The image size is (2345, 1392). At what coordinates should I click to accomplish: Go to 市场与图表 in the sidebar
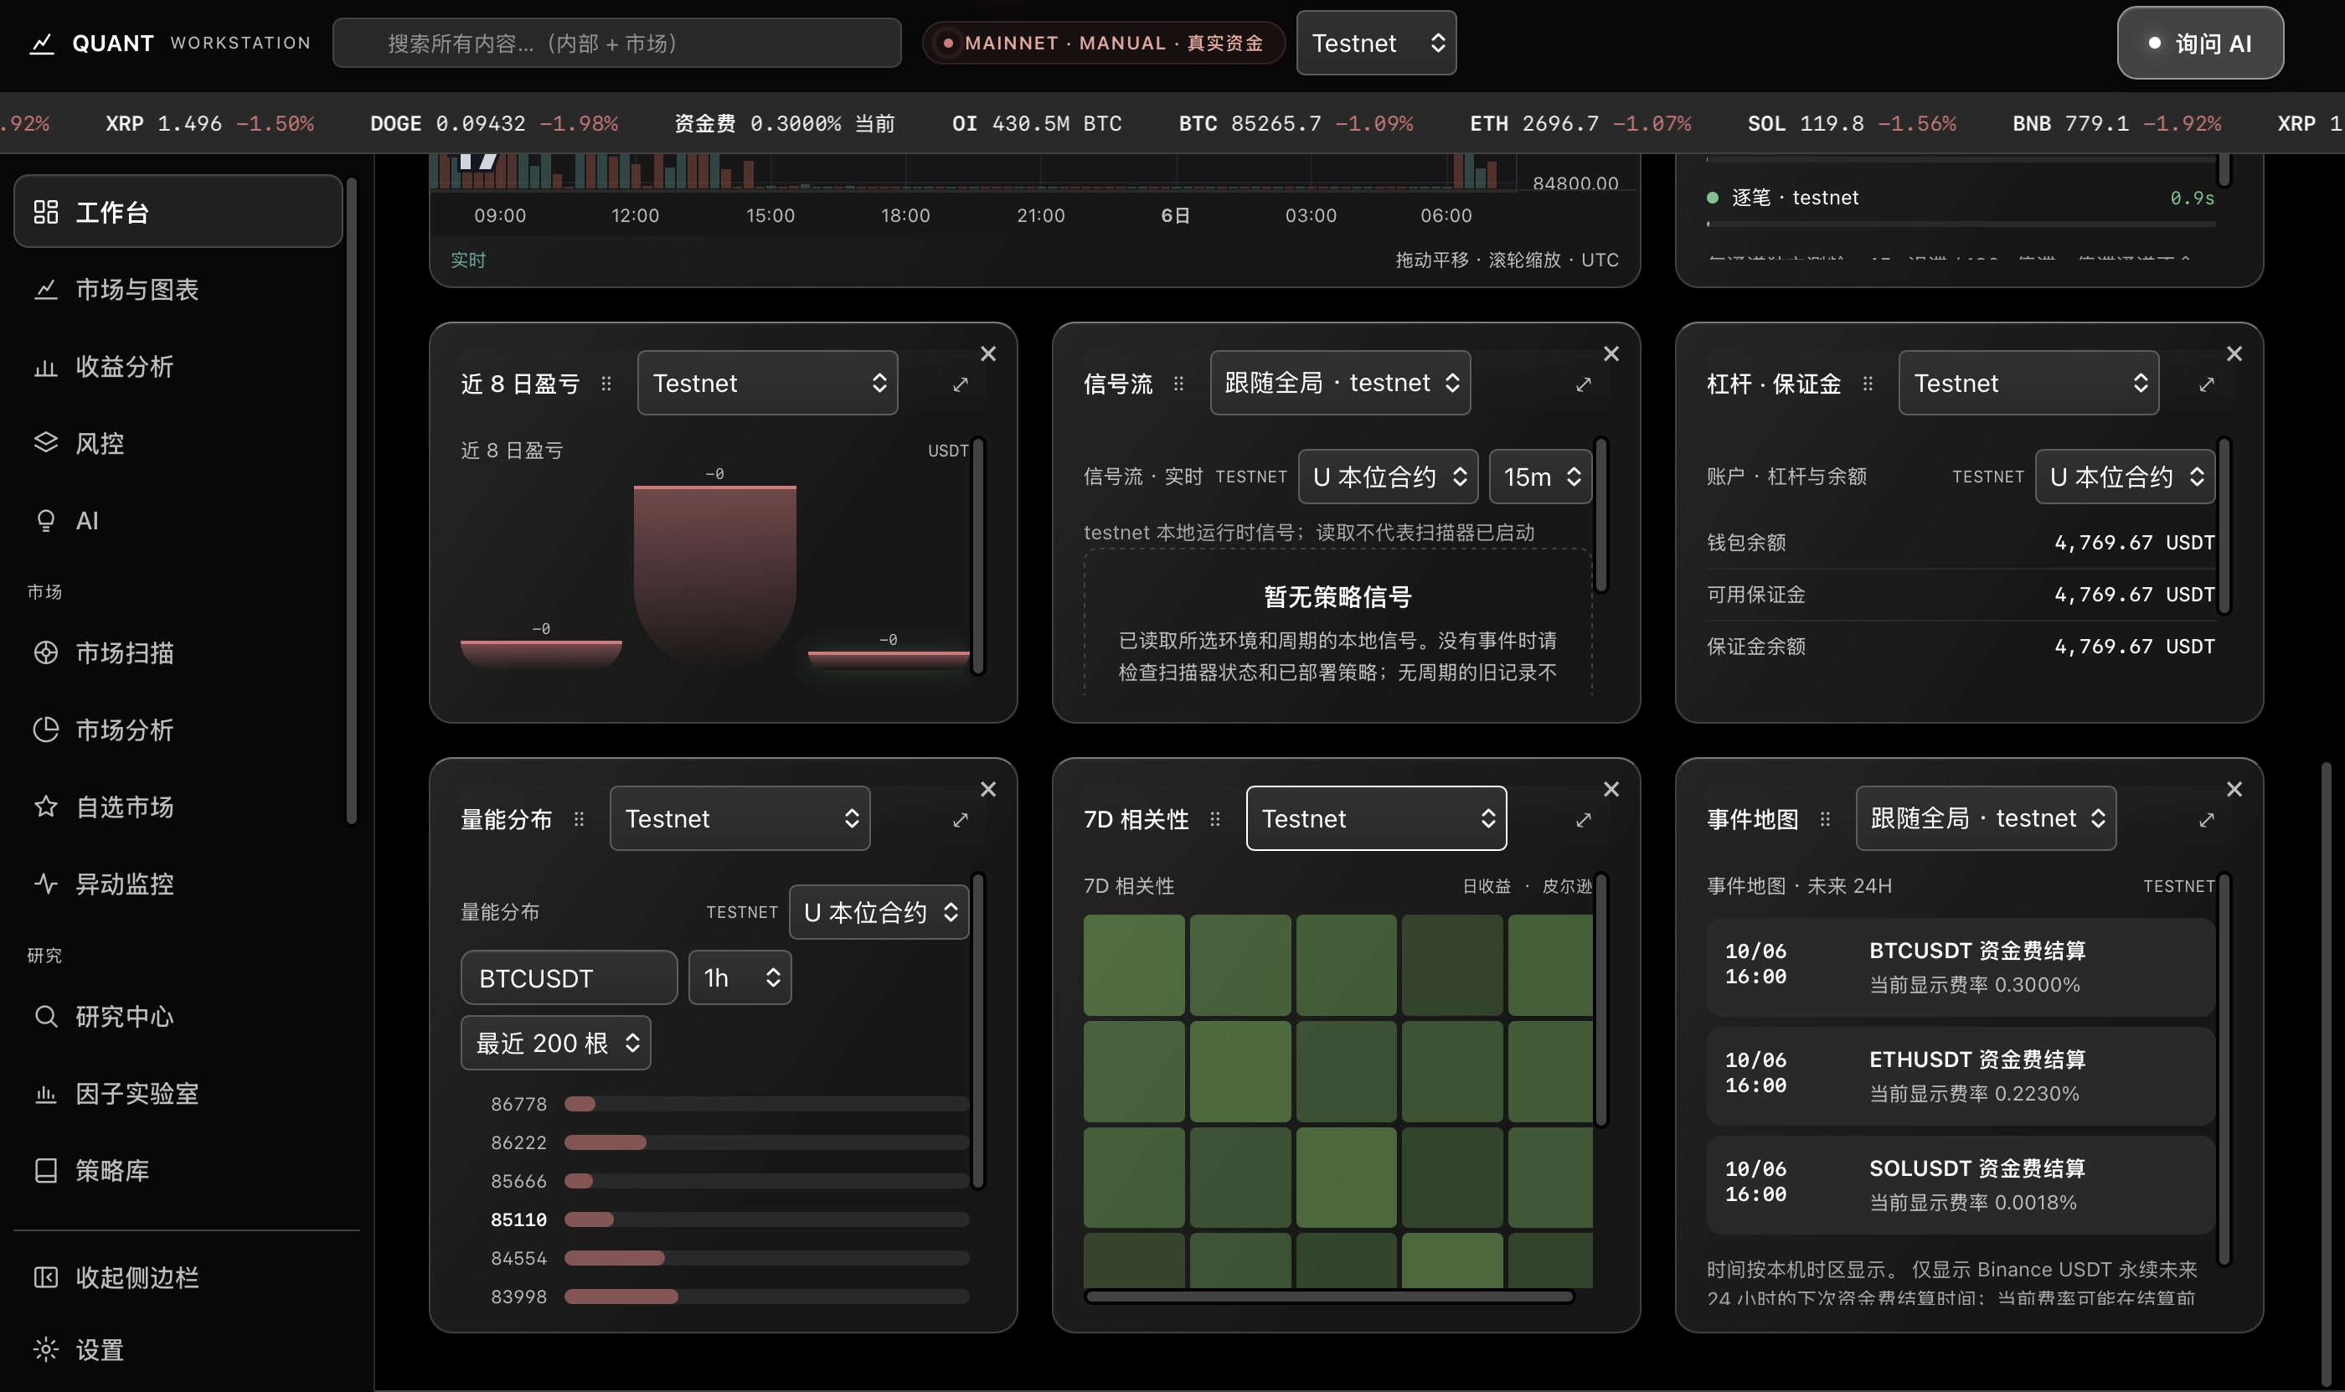tap(178, 289)
